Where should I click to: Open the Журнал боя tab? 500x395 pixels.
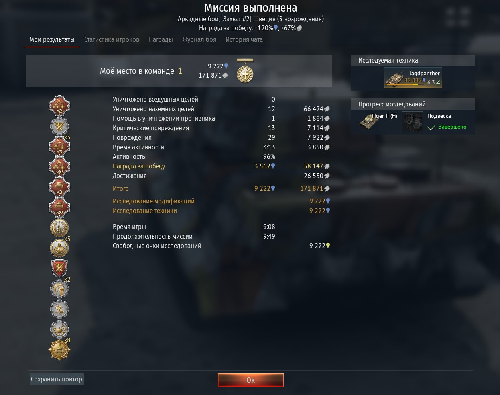tap(199, 39)
